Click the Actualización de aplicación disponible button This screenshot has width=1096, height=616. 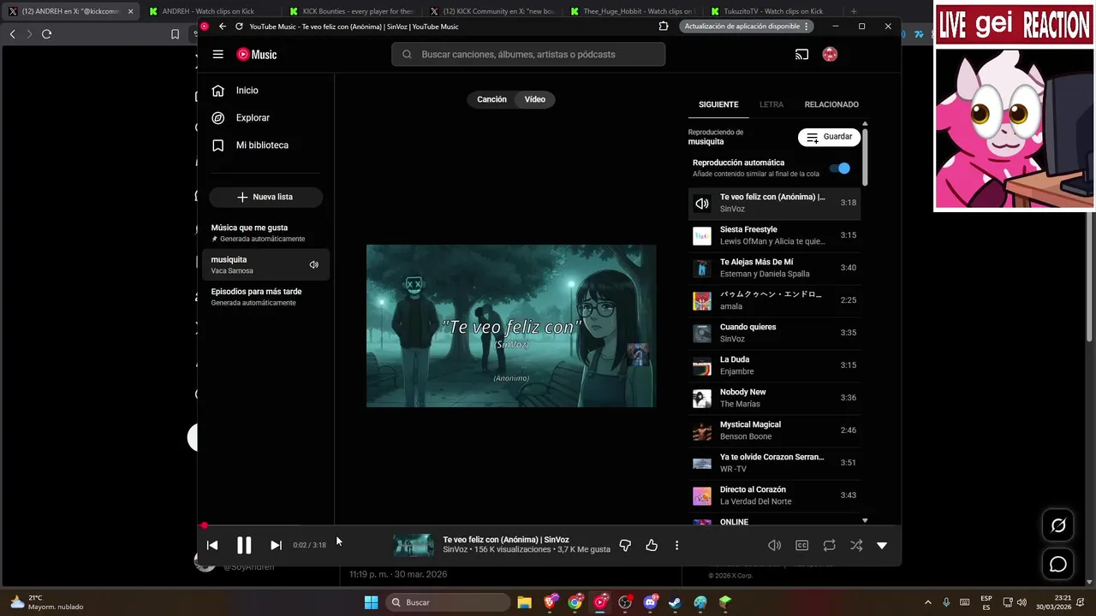point(748,27)
